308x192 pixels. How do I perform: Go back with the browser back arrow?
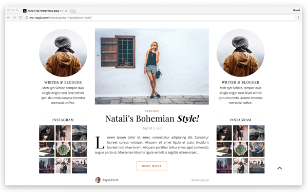point(8,17)
